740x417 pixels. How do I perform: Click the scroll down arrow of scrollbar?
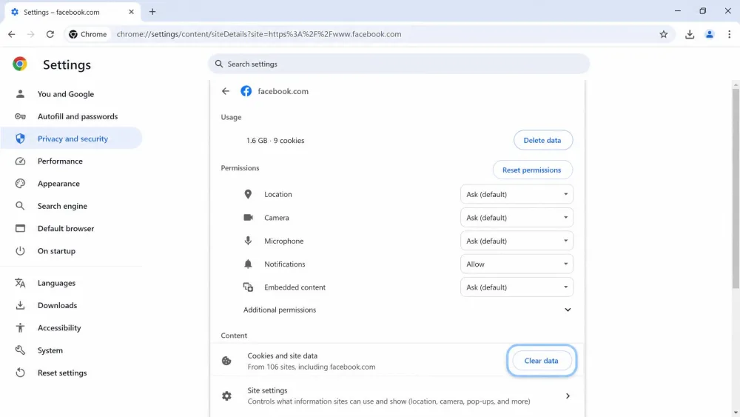pos(736,413)
